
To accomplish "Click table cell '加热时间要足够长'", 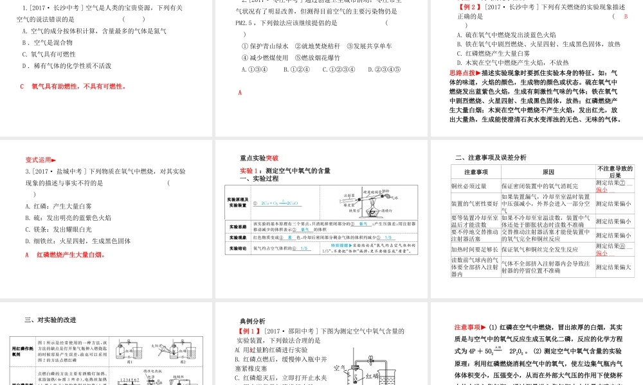I will pyautogui.click(x=475, y=250).
